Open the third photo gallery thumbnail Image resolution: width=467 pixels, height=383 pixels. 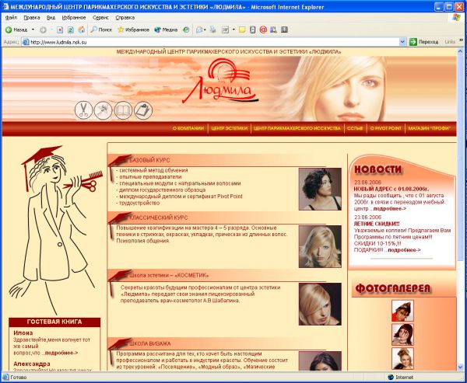click(x=402, y=359)
